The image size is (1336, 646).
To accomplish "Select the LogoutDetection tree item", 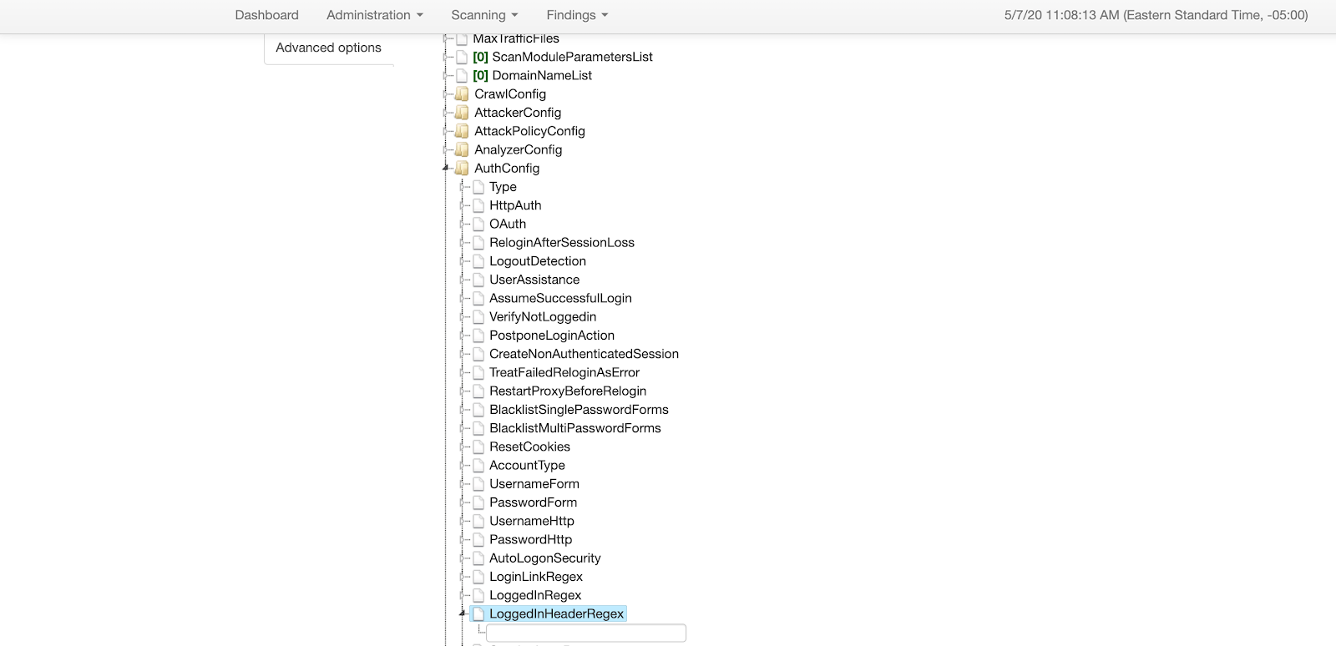I will pyautogui.click(x=537, y=261).
